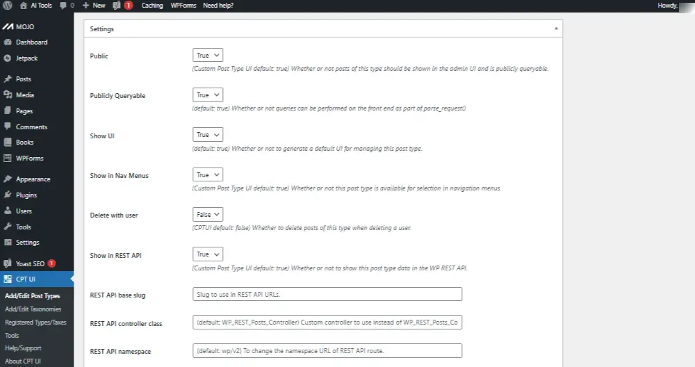Open Appearance paintbrush icon in sidebar

(8, 179)
